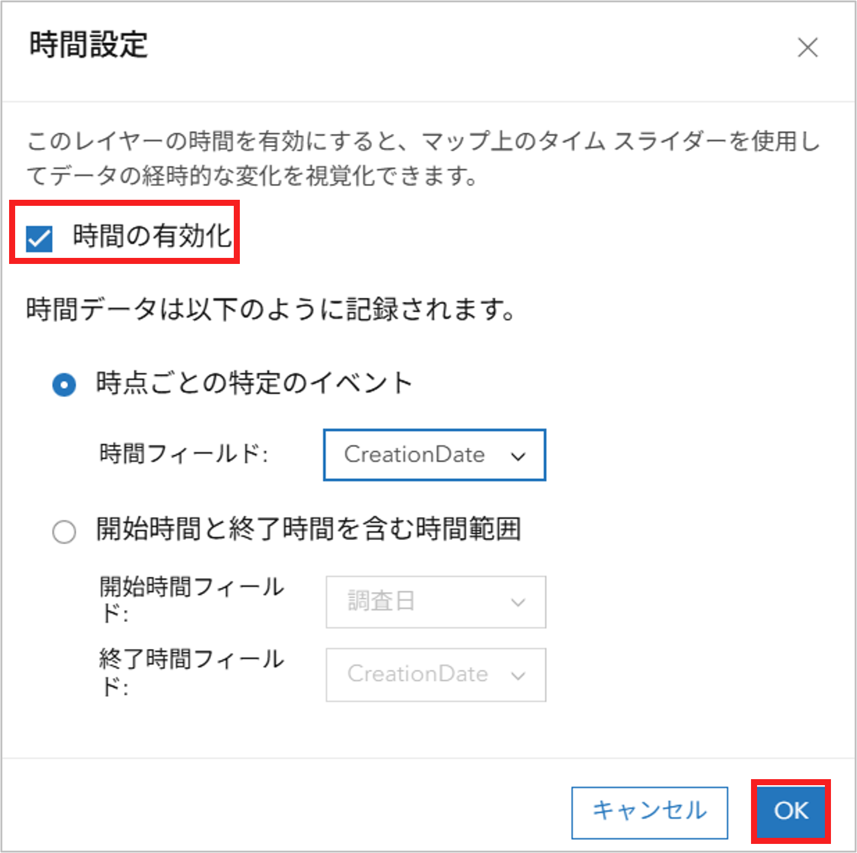
Task: Click the chevron arrow of the 終了時間フィールド dropdown
Action: coord(518,676)
